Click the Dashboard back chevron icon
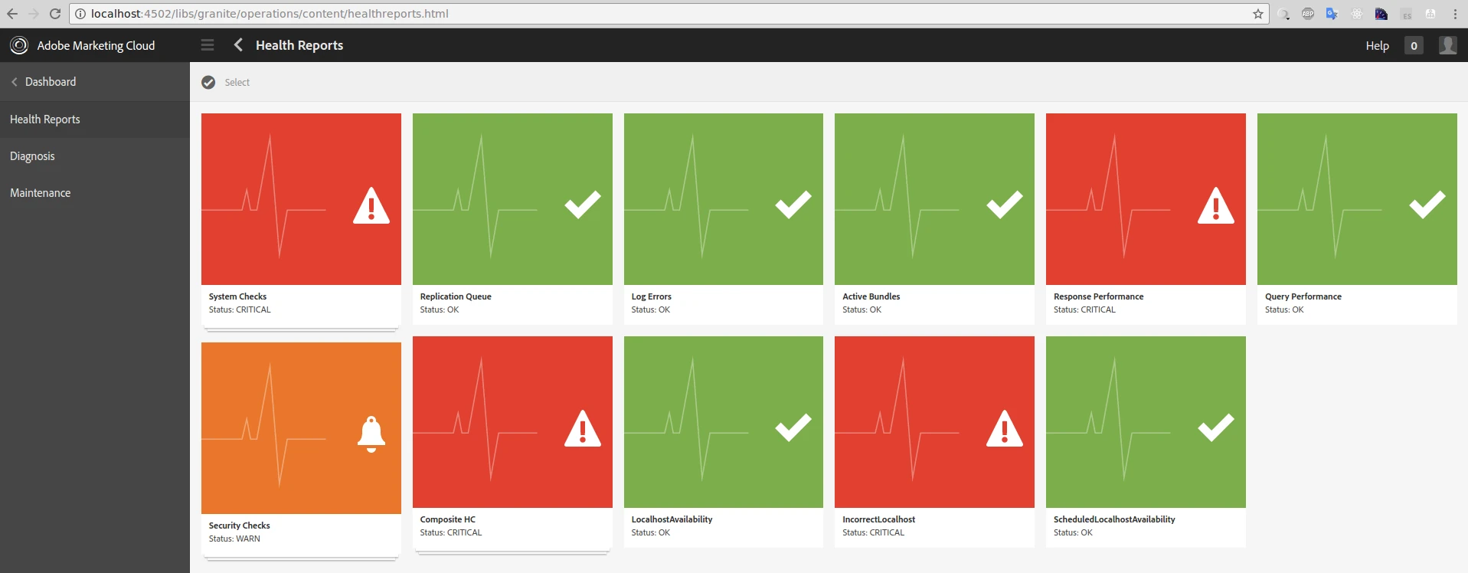This screenshot has height=573, width=1468. [15, 82]
